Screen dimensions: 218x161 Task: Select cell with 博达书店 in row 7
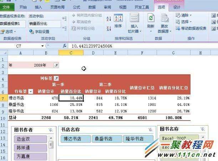(21, 98)
